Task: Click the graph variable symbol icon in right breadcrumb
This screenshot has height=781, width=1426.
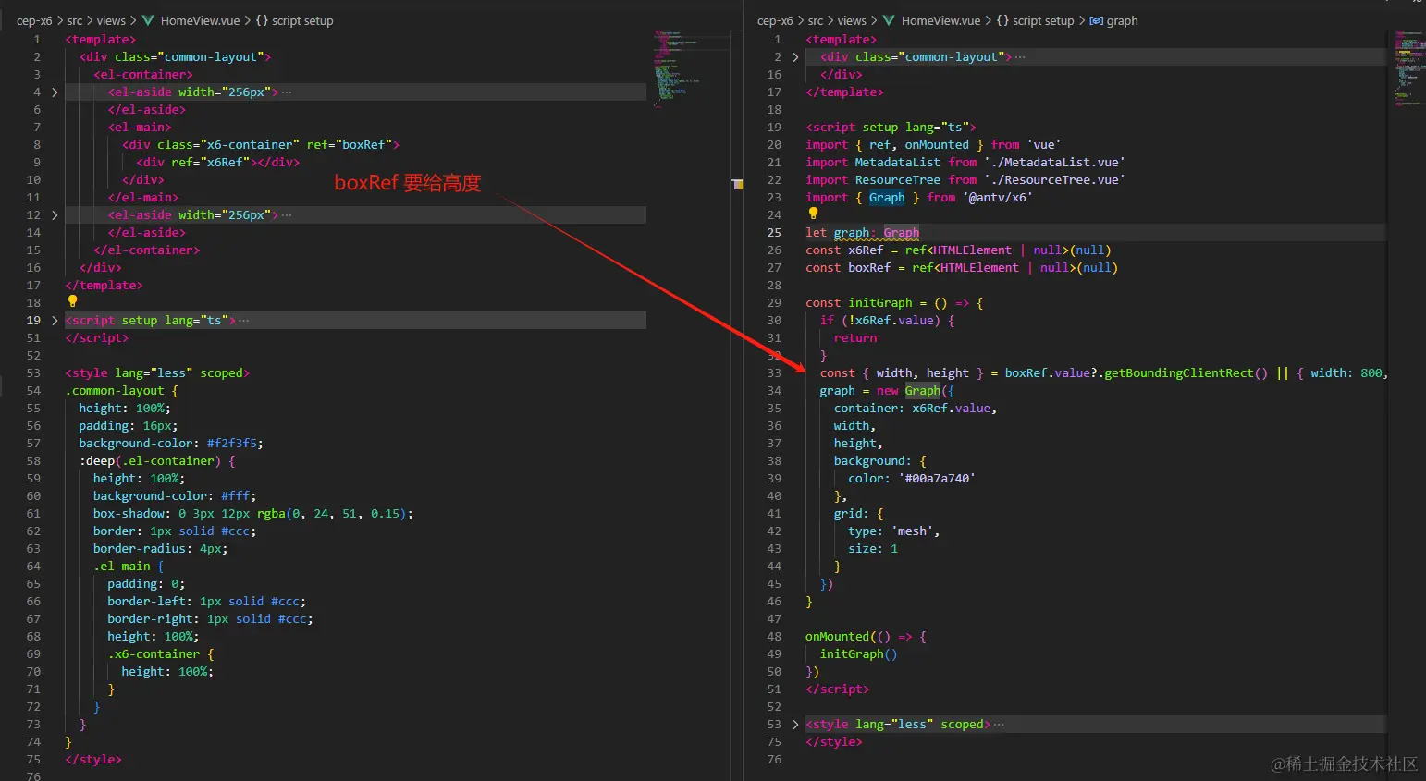Action: click(x=1096, y=20)
